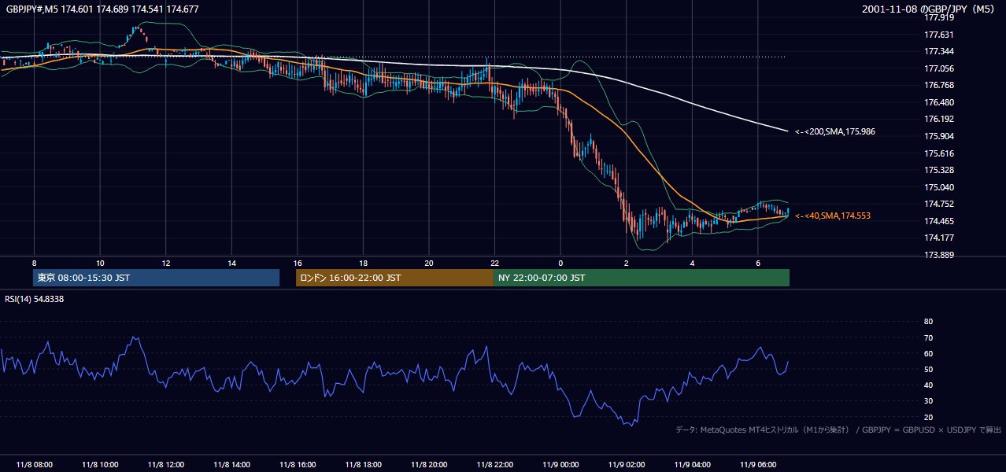The image size is (1006, 472).
Task: Click the 11/8 10:00 date axis label
Action: coord(100,465)
